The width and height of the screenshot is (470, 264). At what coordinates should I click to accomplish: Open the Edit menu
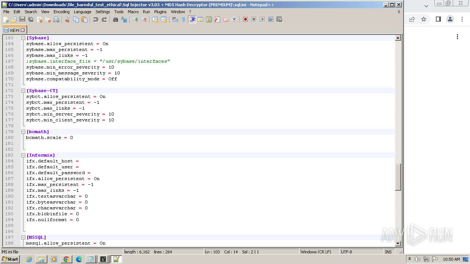click(x=17, y=12)
